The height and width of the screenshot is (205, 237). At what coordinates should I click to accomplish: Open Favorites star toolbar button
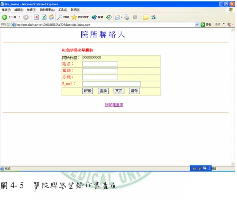click(74, 17)
